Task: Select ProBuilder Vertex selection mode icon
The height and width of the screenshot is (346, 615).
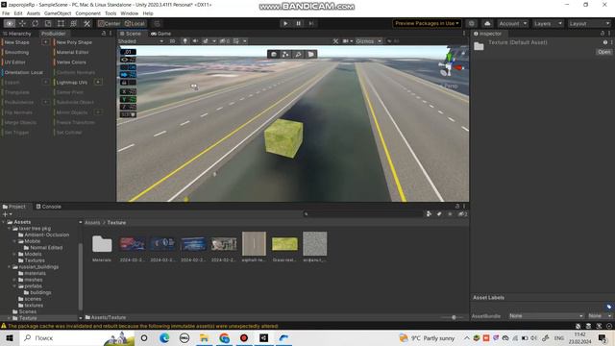Action: (285, 54)
